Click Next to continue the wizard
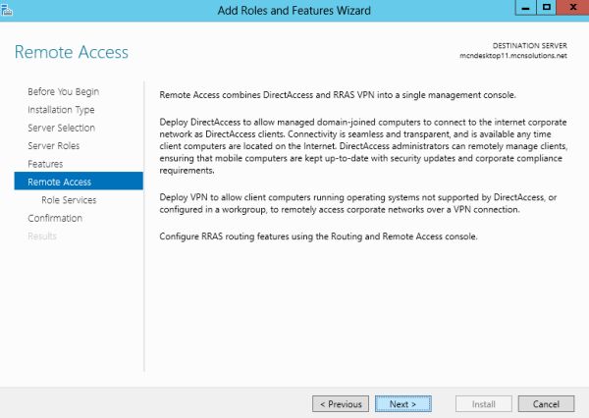Screen dimensions: 589x418 pos(402,403)
